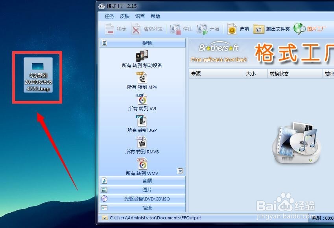The height and width of the screenshot is (228, 334).
Task: Click the 光驱设备 disc icon
Action: click(x=104, y=199)
